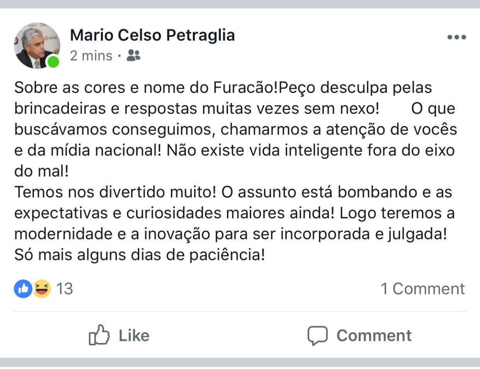Open the three-dot post options menu
Viewport: 480px width, 369px height.
tap(456, 37)
